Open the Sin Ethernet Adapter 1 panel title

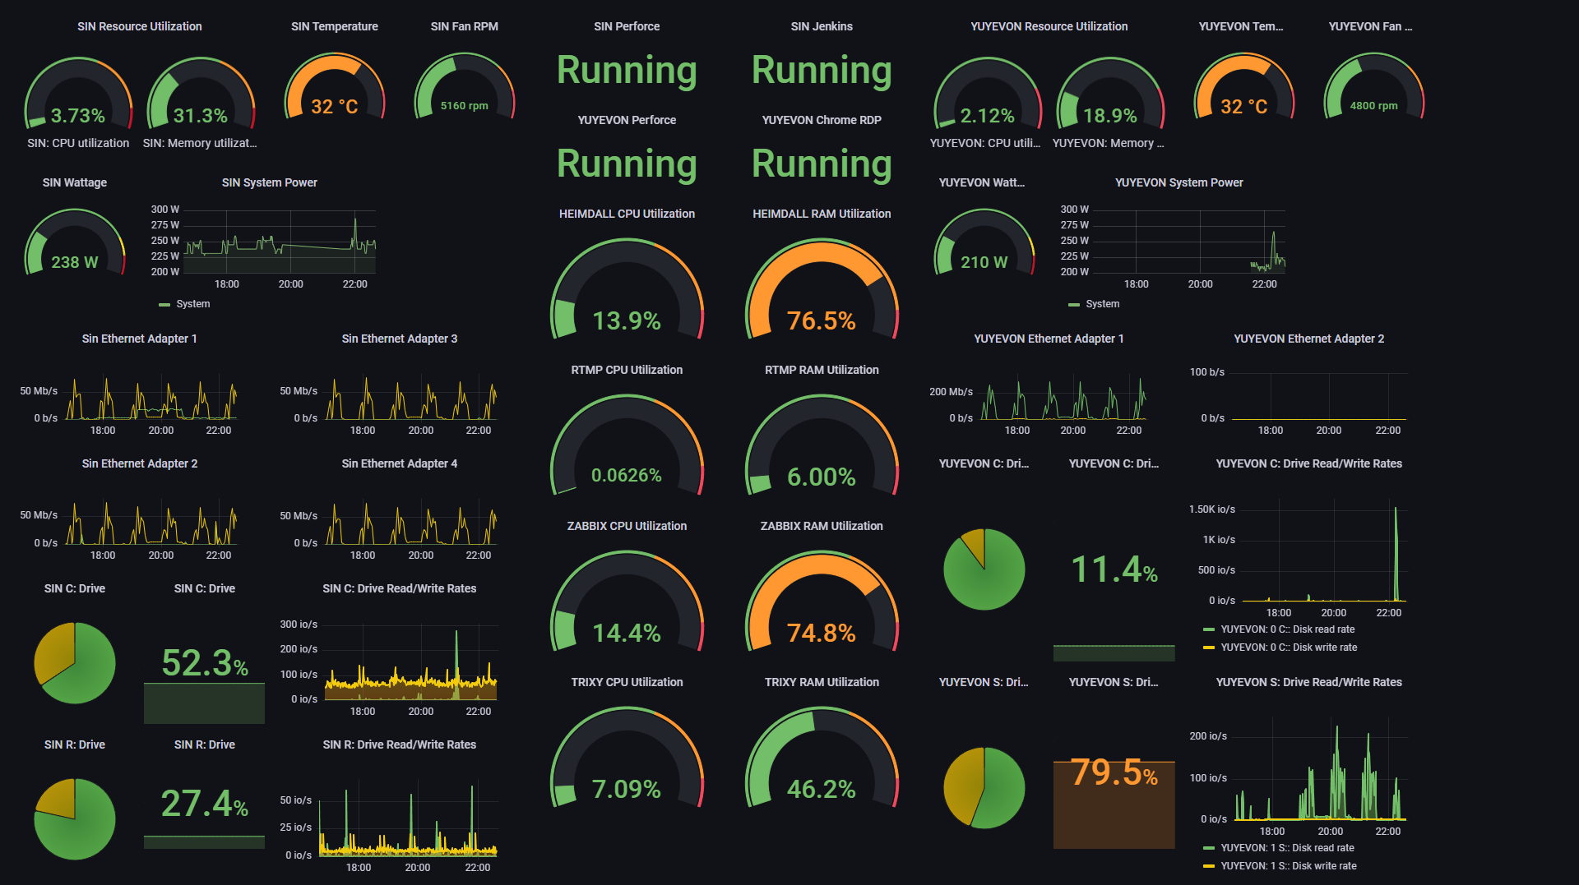[140, 339]
